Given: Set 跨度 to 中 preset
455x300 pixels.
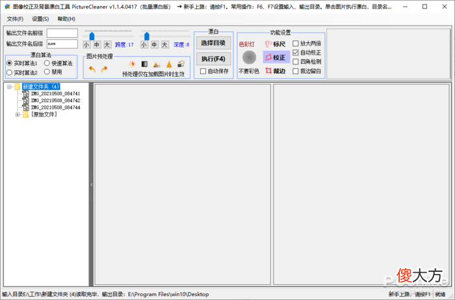Looking at the screenshot, I should click(x=97, y=45).
